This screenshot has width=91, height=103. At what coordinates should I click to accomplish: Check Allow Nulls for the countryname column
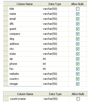[78, 99]
